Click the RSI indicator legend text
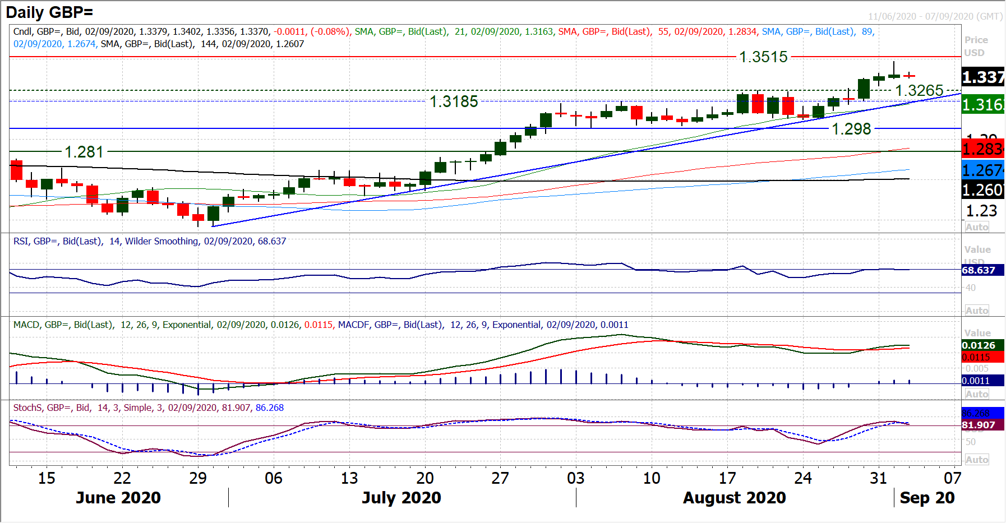The width and height of the screenshot is (1006, 523). pyautogui.click(x=149, y=241)
